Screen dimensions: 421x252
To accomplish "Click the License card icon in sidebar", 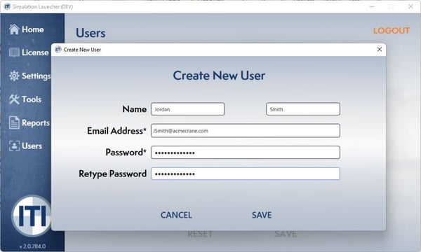I will 14,52.
